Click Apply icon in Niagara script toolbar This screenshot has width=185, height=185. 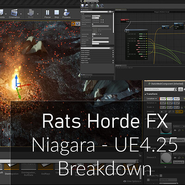point(92,6)
